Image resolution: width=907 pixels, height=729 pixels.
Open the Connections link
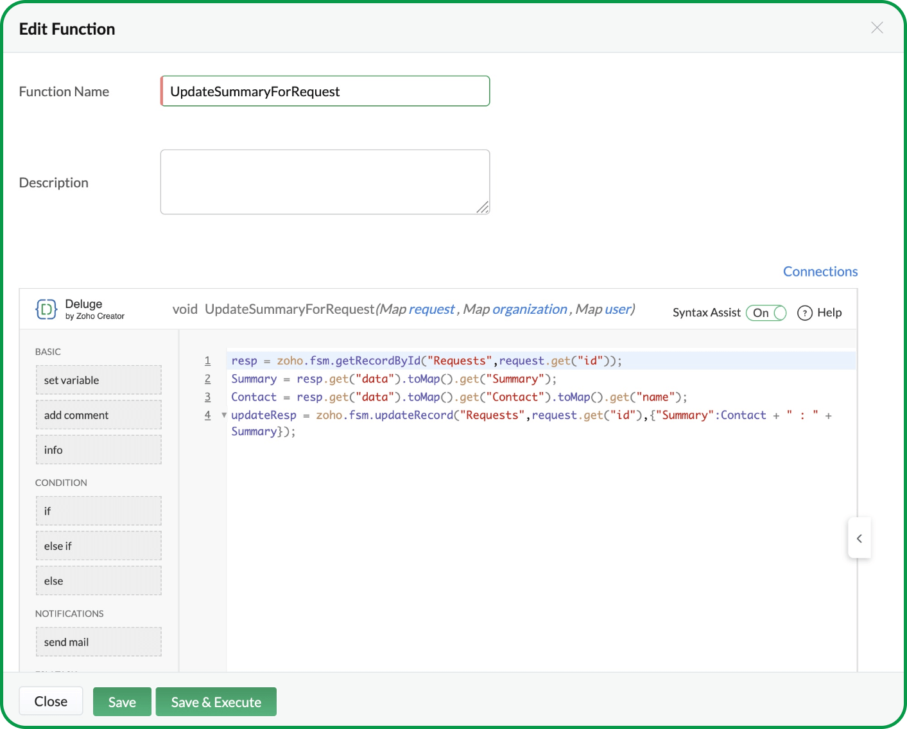820,271
